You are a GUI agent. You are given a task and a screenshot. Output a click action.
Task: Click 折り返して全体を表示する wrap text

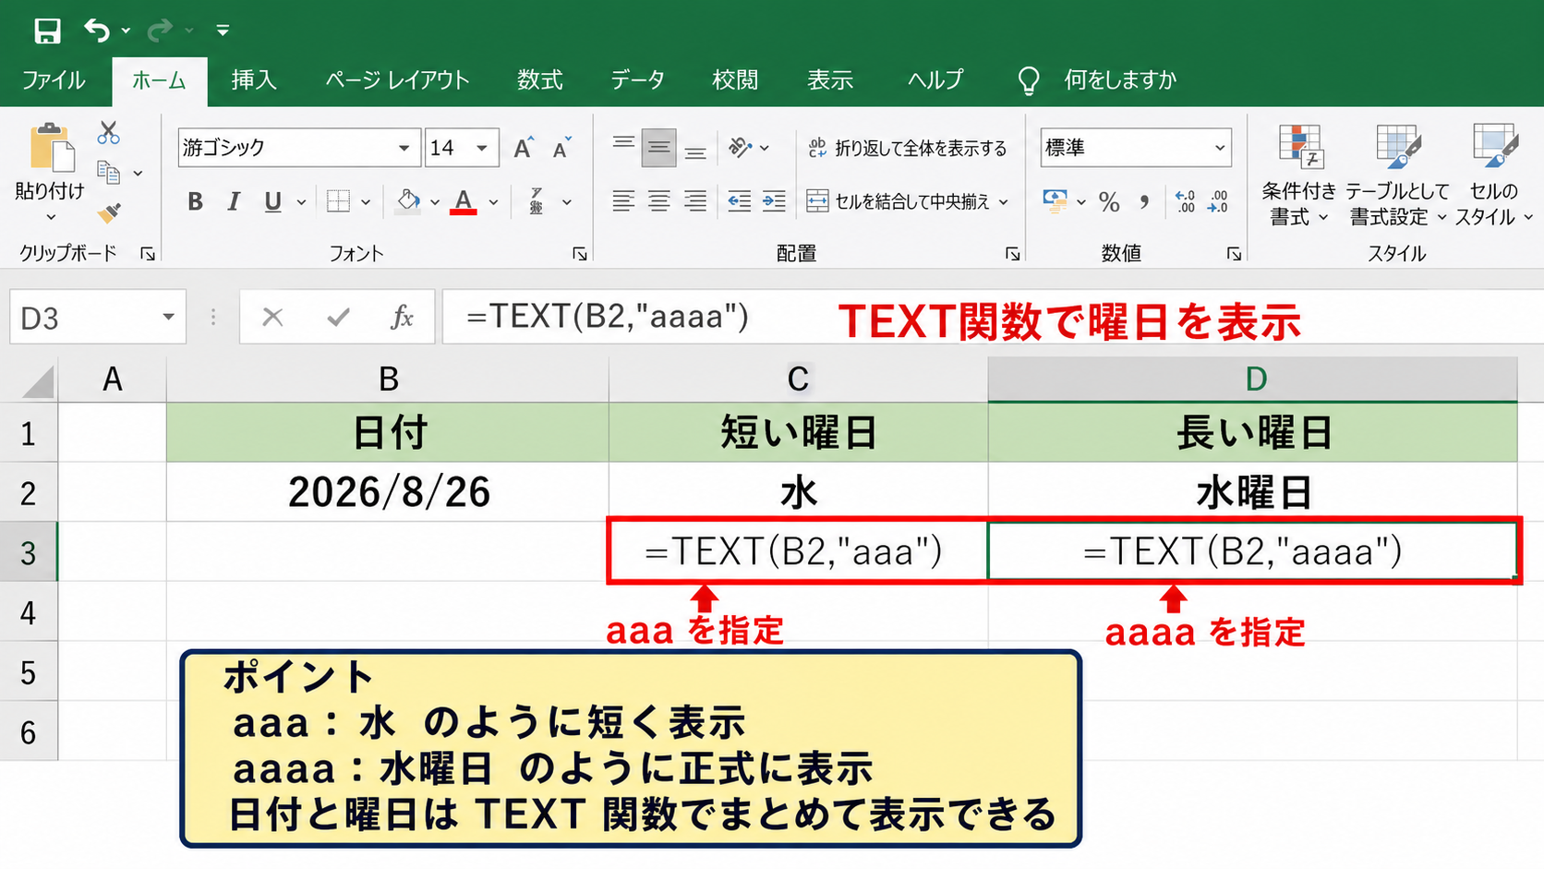coord(908,149)
